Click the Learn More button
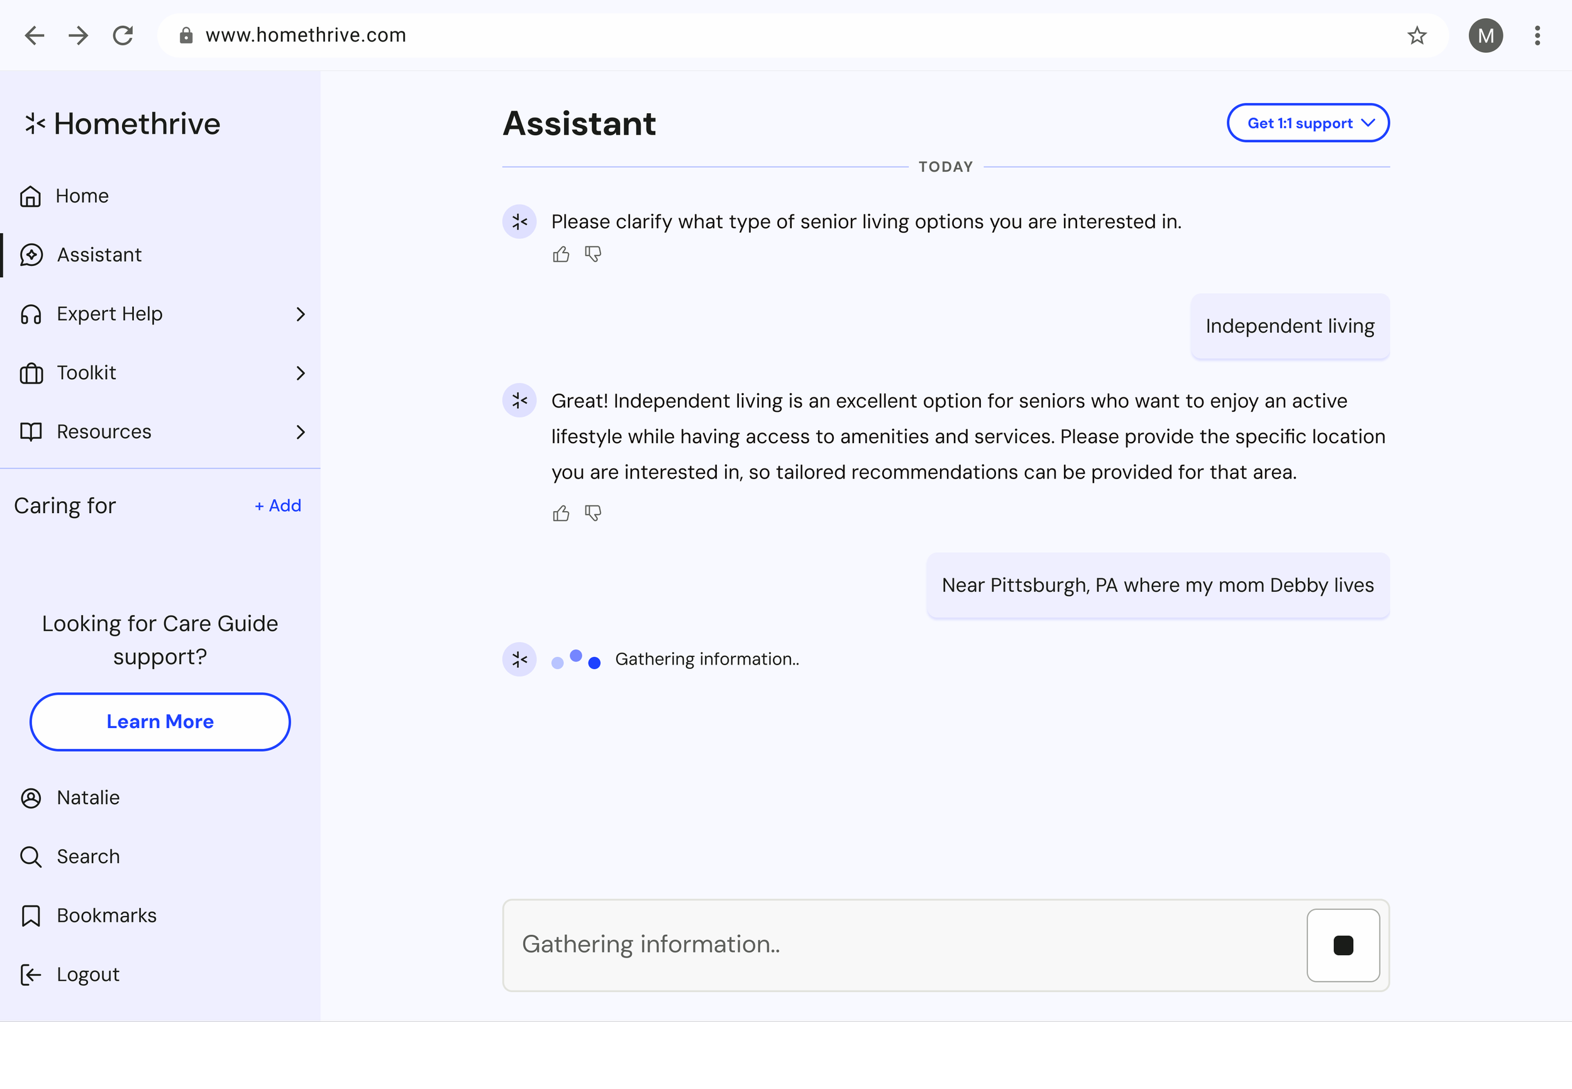Screen dimensions: 1572x1089 160,722
